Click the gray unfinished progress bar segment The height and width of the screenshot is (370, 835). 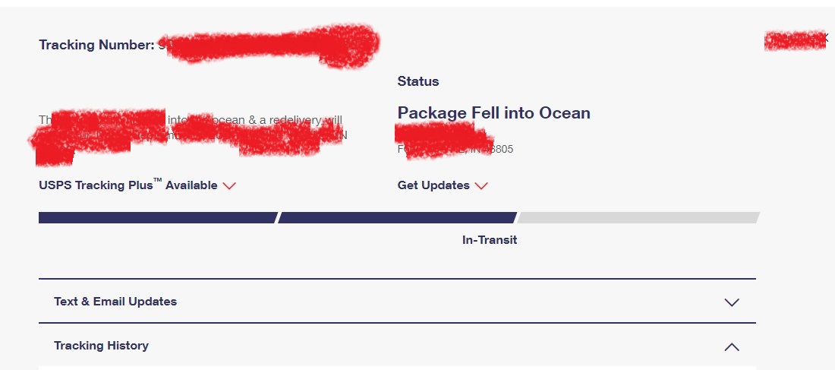(x=638, y=217)
